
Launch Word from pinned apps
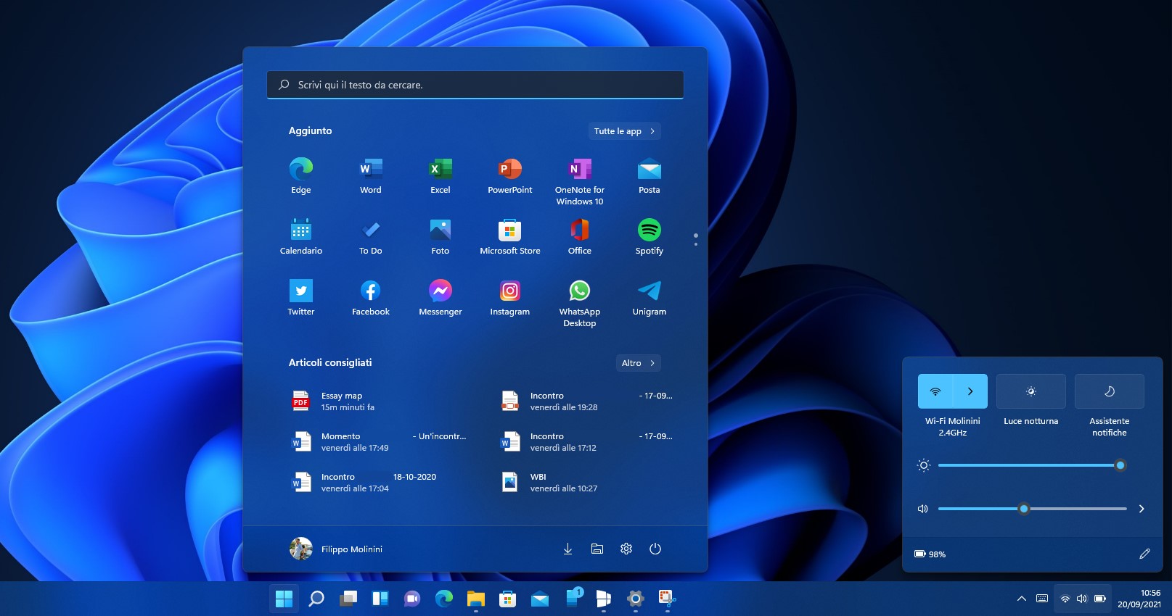pos(371,176)
